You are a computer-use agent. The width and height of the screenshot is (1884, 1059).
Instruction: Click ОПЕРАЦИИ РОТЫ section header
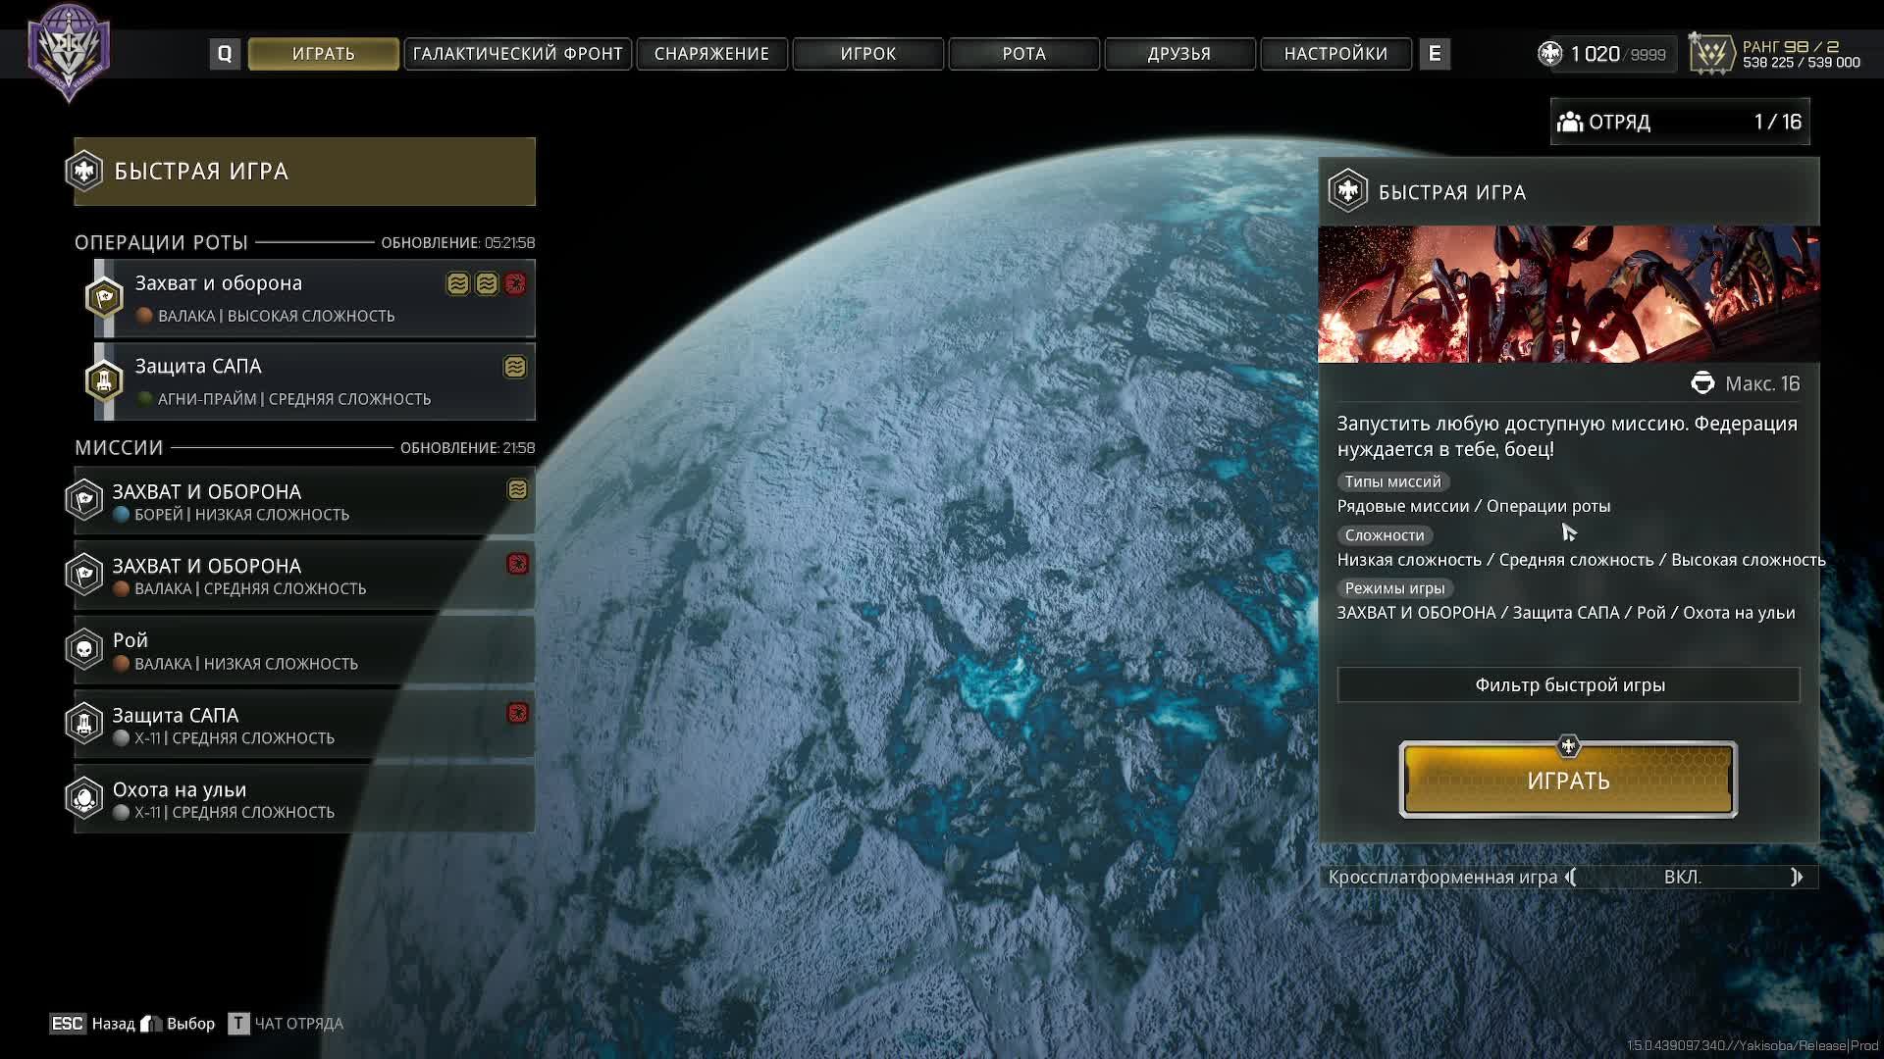pos(162,242)
